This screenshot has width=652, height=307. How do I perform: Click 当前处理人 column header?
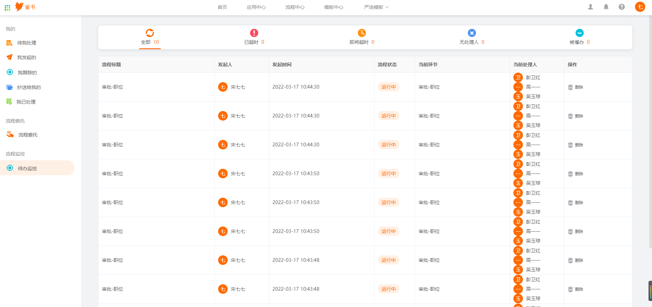525,65
